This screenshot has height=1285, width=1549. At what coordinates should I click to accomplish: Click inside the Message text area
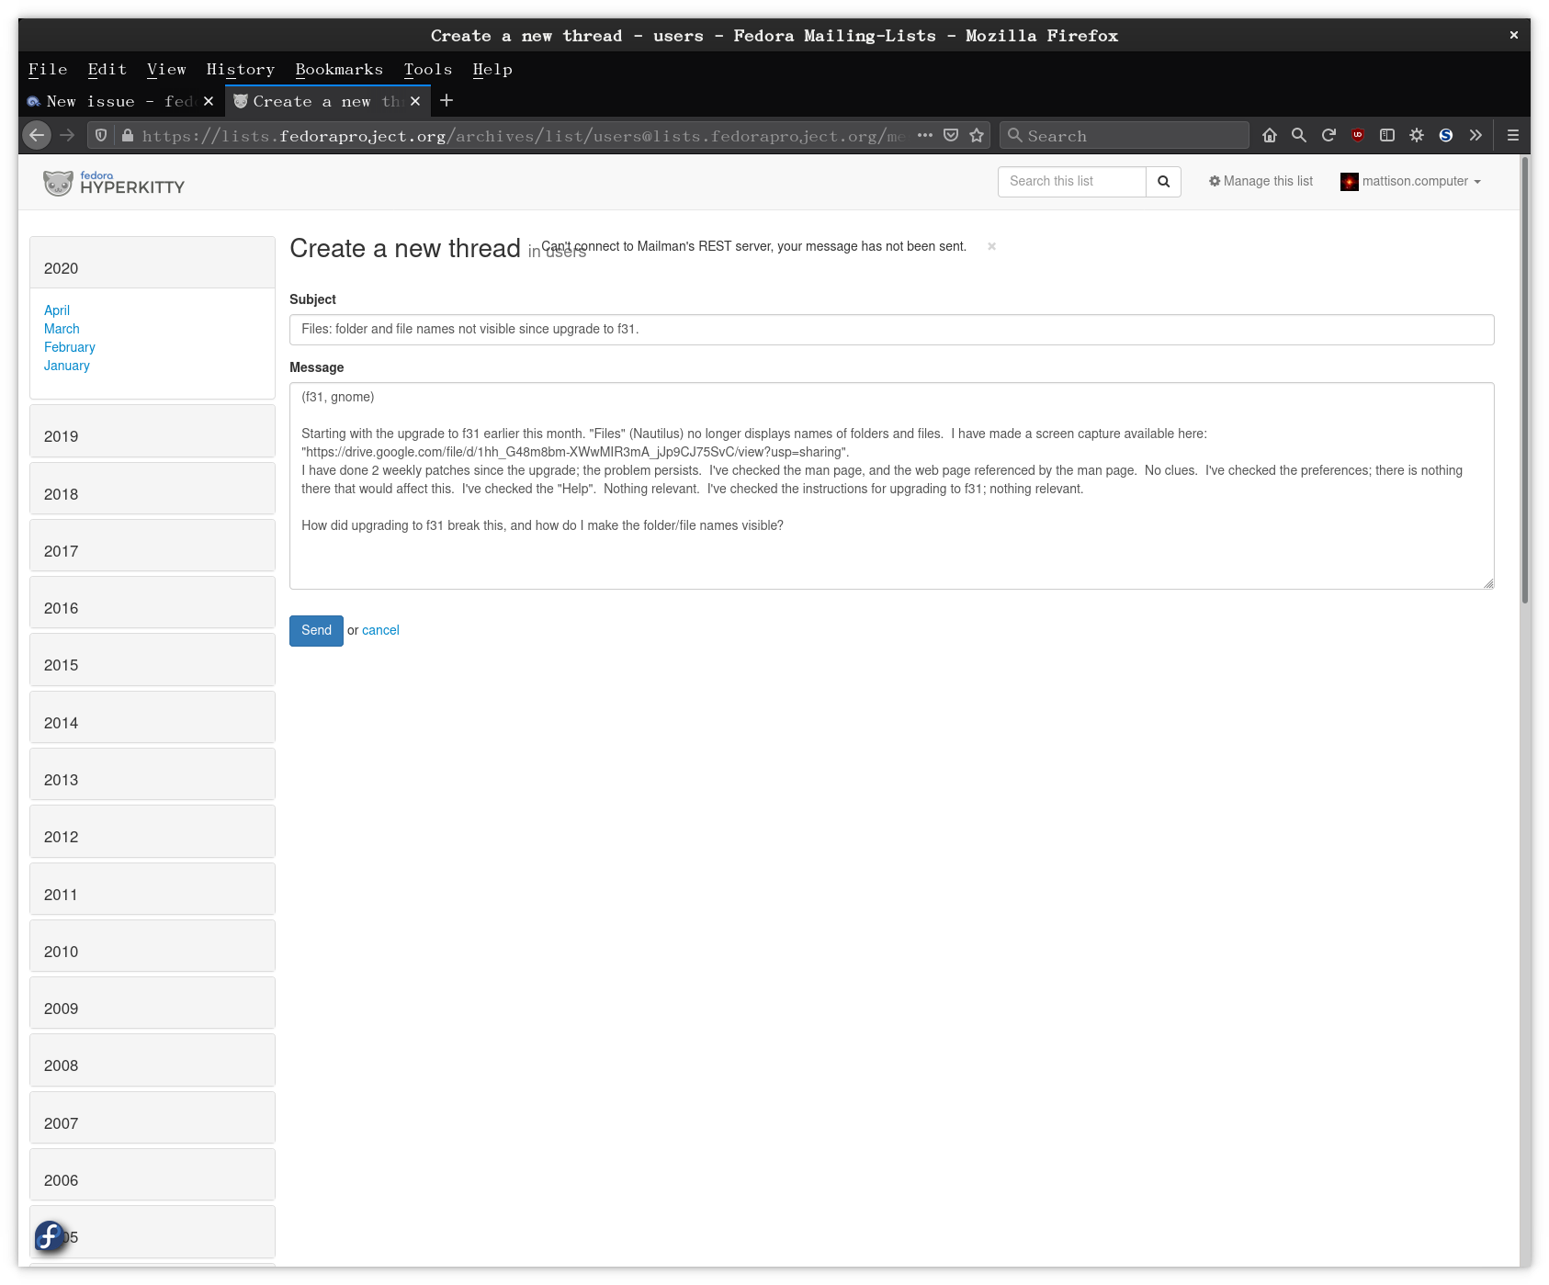tap(891, 486)
